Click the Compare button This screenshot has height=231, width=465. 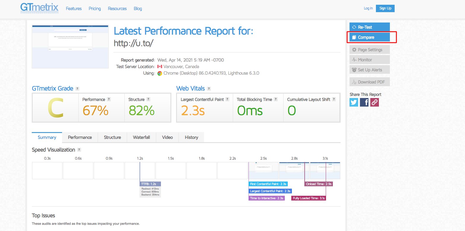click(370, 37)
